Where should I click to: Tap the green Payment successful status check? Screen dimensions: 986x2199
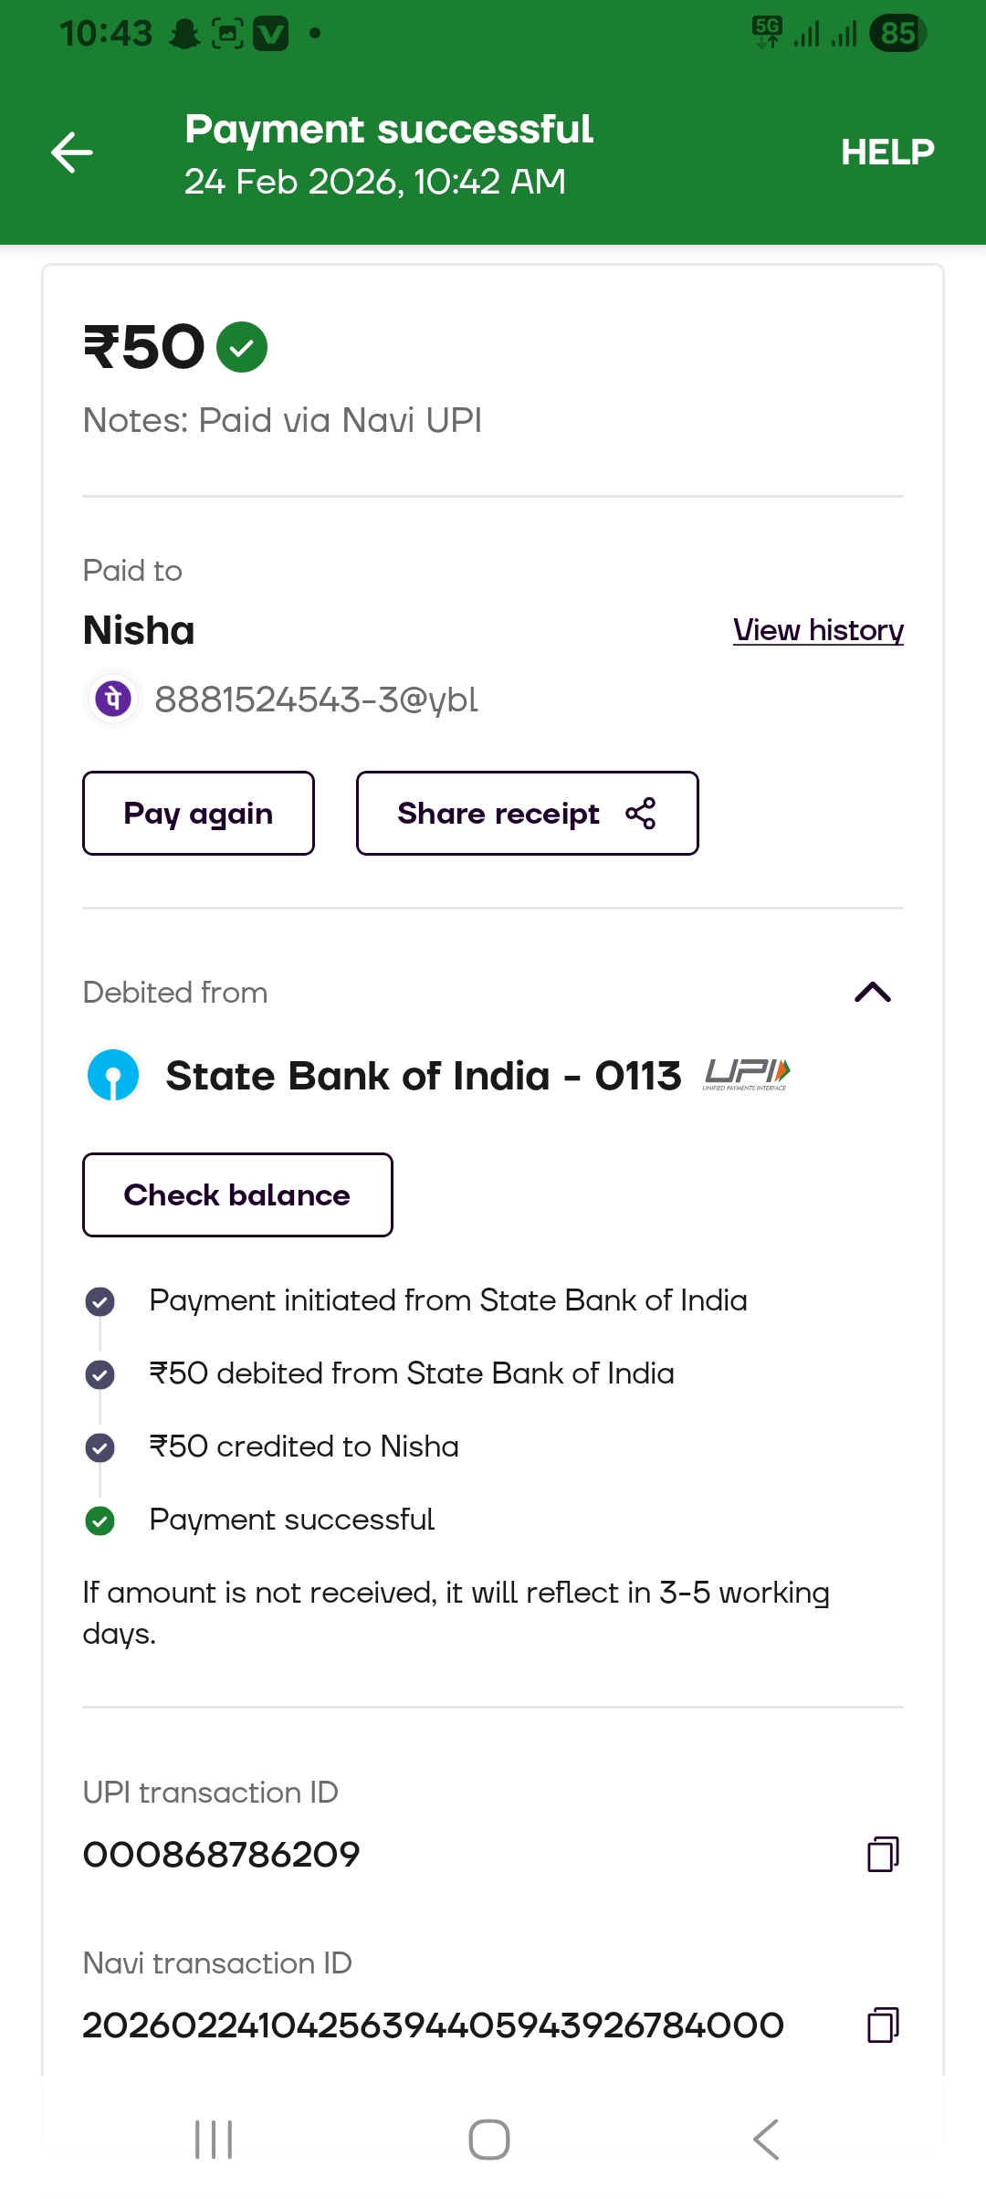click(x=100, y=1520)
